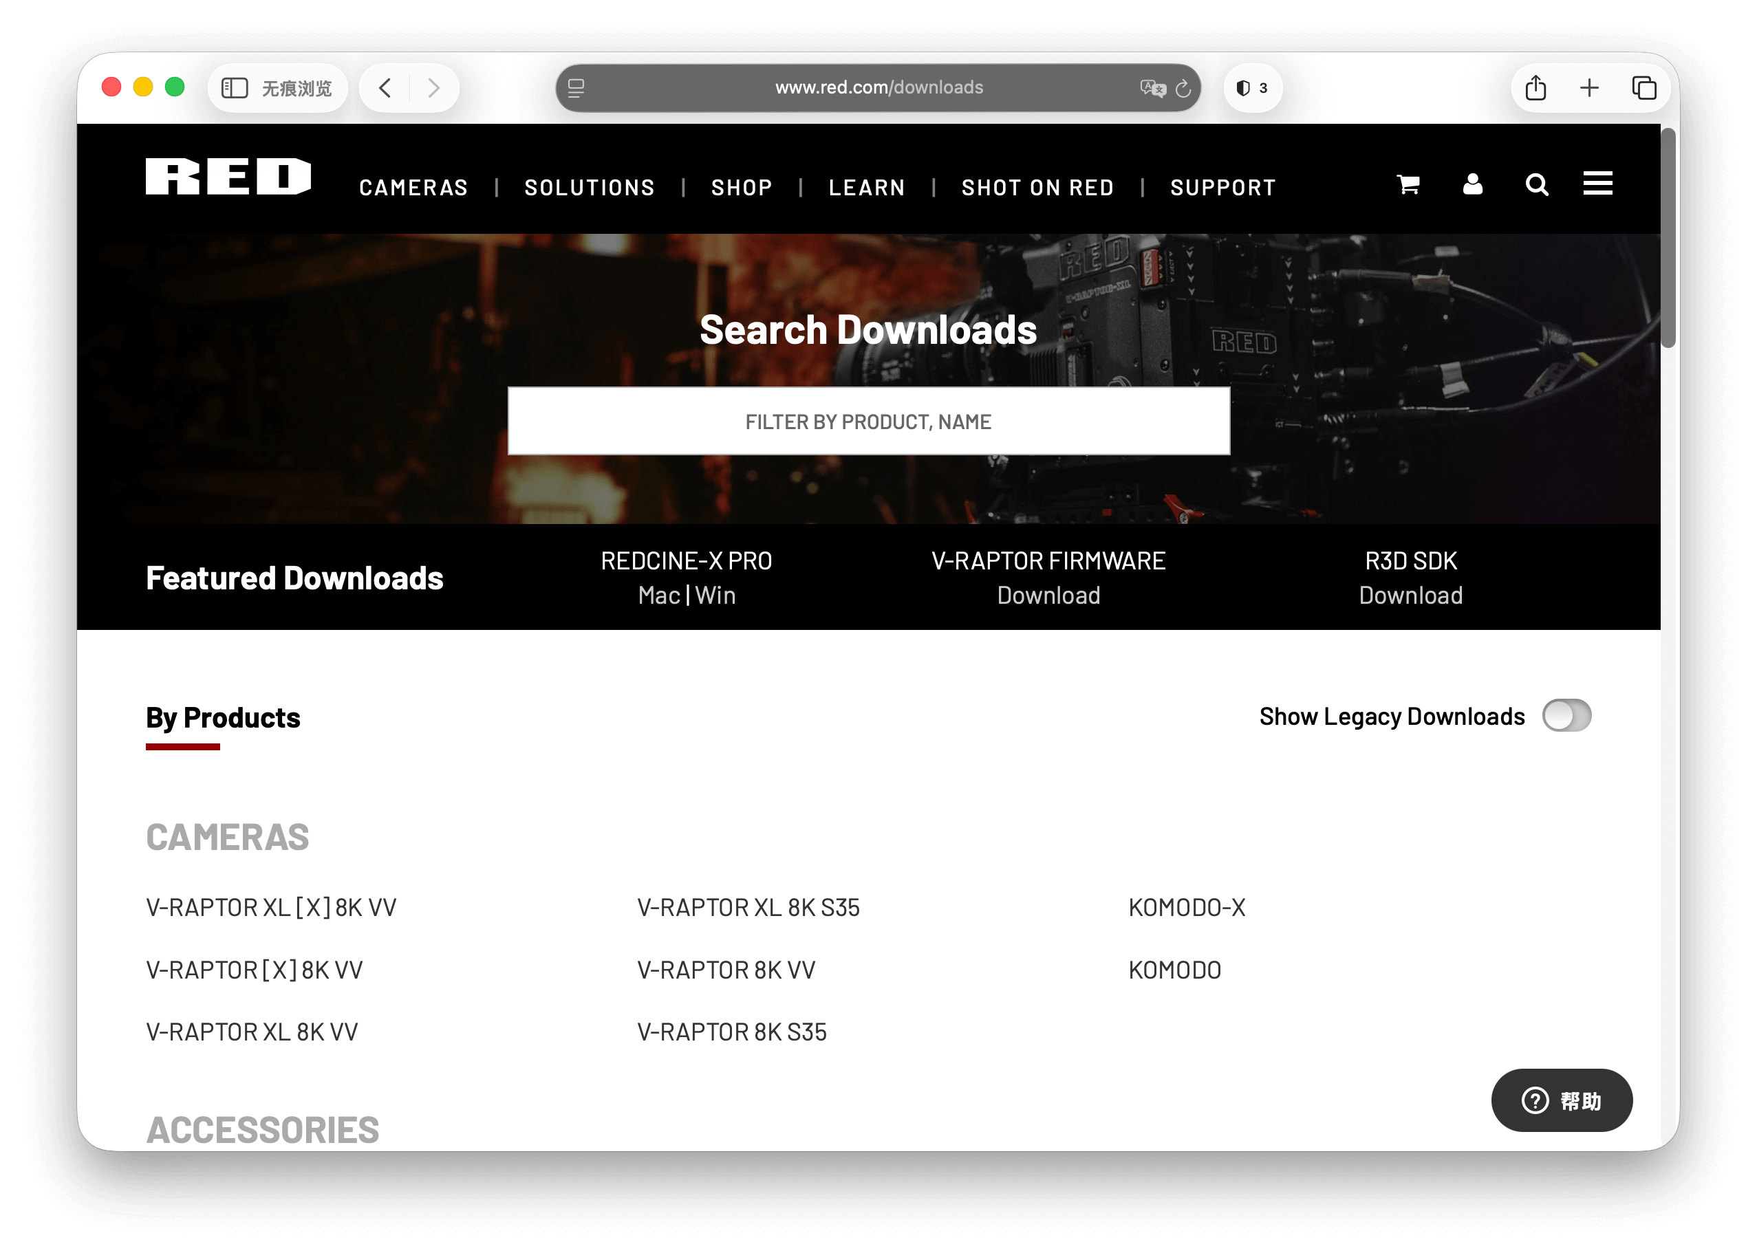Click the RED logo
Viewport: 1757px width, 1253px height.
click(228, 177)
